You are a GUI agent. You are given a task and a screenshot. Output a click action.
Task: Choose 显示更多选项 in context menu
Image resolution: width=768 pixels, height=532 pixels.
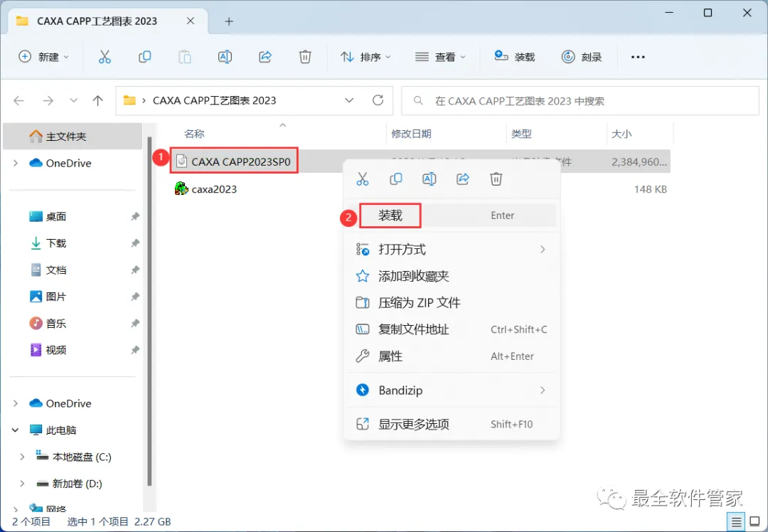(451, 424)
